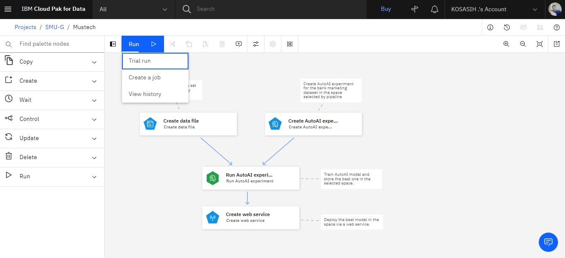Open the data lineage icon
Screen dimensions: 565x258
540,27
